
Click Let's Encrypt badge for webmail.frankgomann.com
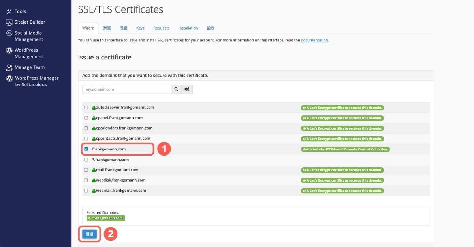coord(342,191)
